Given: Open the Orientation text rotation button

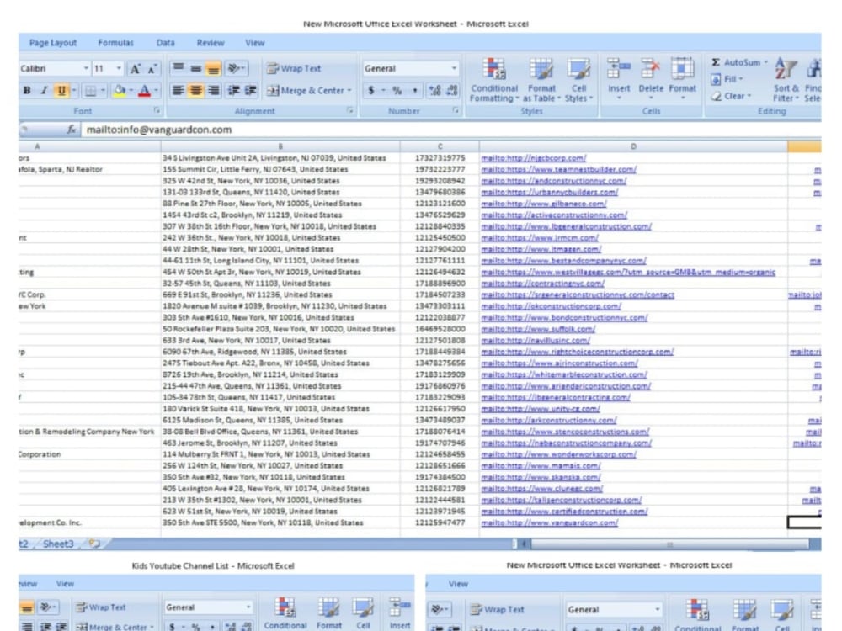Looking at the screenshot, I should tap(237, 68).
